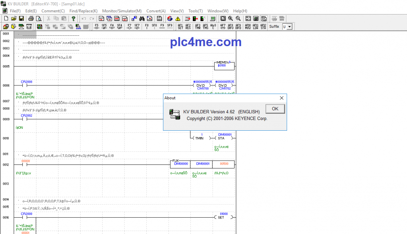407x234 pixels.
Task: Click the New file icon
Action: click(x=6, y=19)
